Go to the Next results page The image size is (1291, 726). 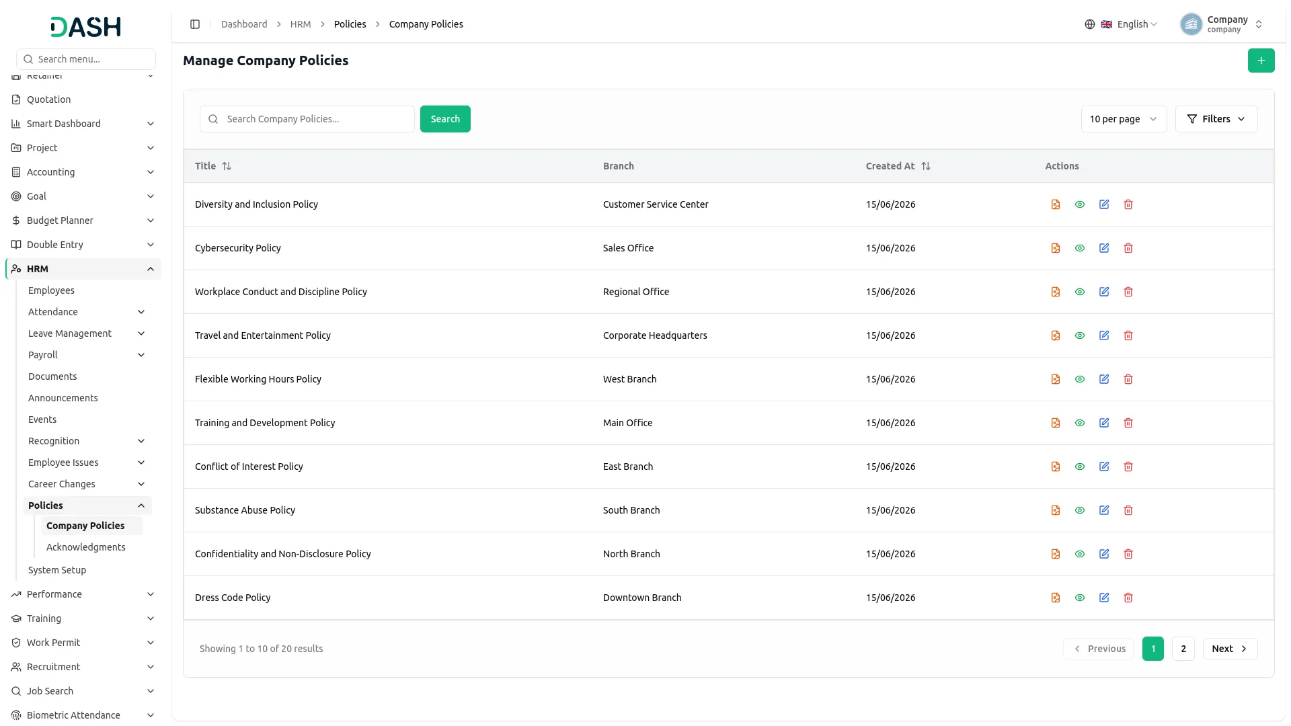pos(1230,649)
